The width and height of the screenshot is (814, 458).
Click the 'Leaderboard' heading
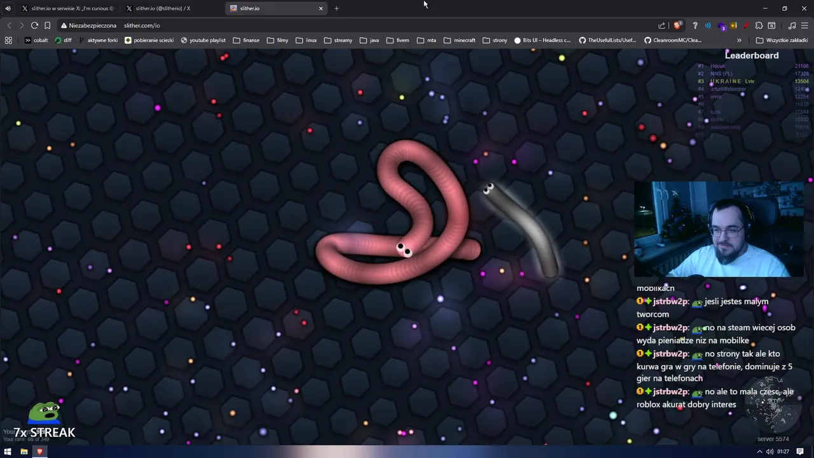[x=752, y=55]
